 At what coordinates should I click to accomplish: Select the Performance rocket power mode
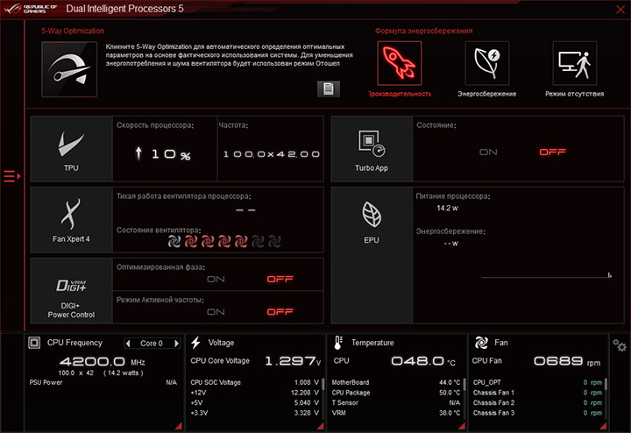[x=400, y=63]
